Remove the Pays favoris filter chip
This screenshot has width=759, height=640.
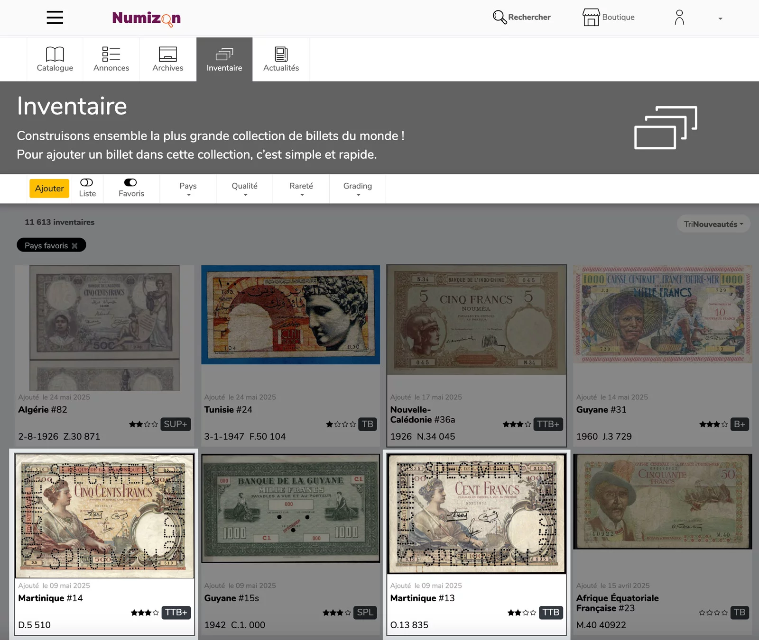[74, 246]
